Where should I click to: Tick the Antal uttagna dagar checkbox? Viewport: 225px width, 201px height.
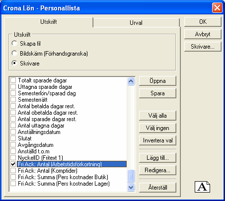(x=13, y=126)
